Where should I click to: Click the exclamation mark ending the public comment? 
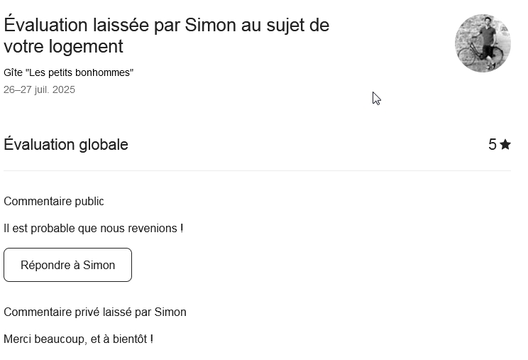pos(182,229)
